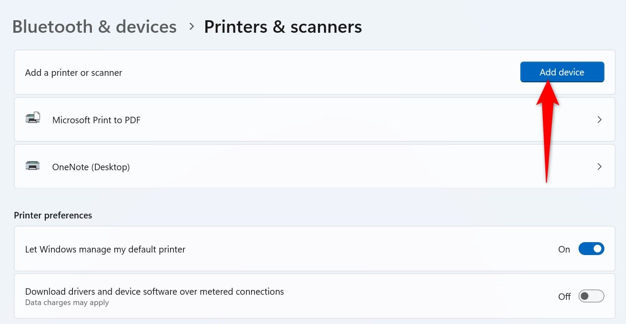Open the OneNote (Desktop) label
Viewport: 626px width, 324px height.
pos(91,167)
